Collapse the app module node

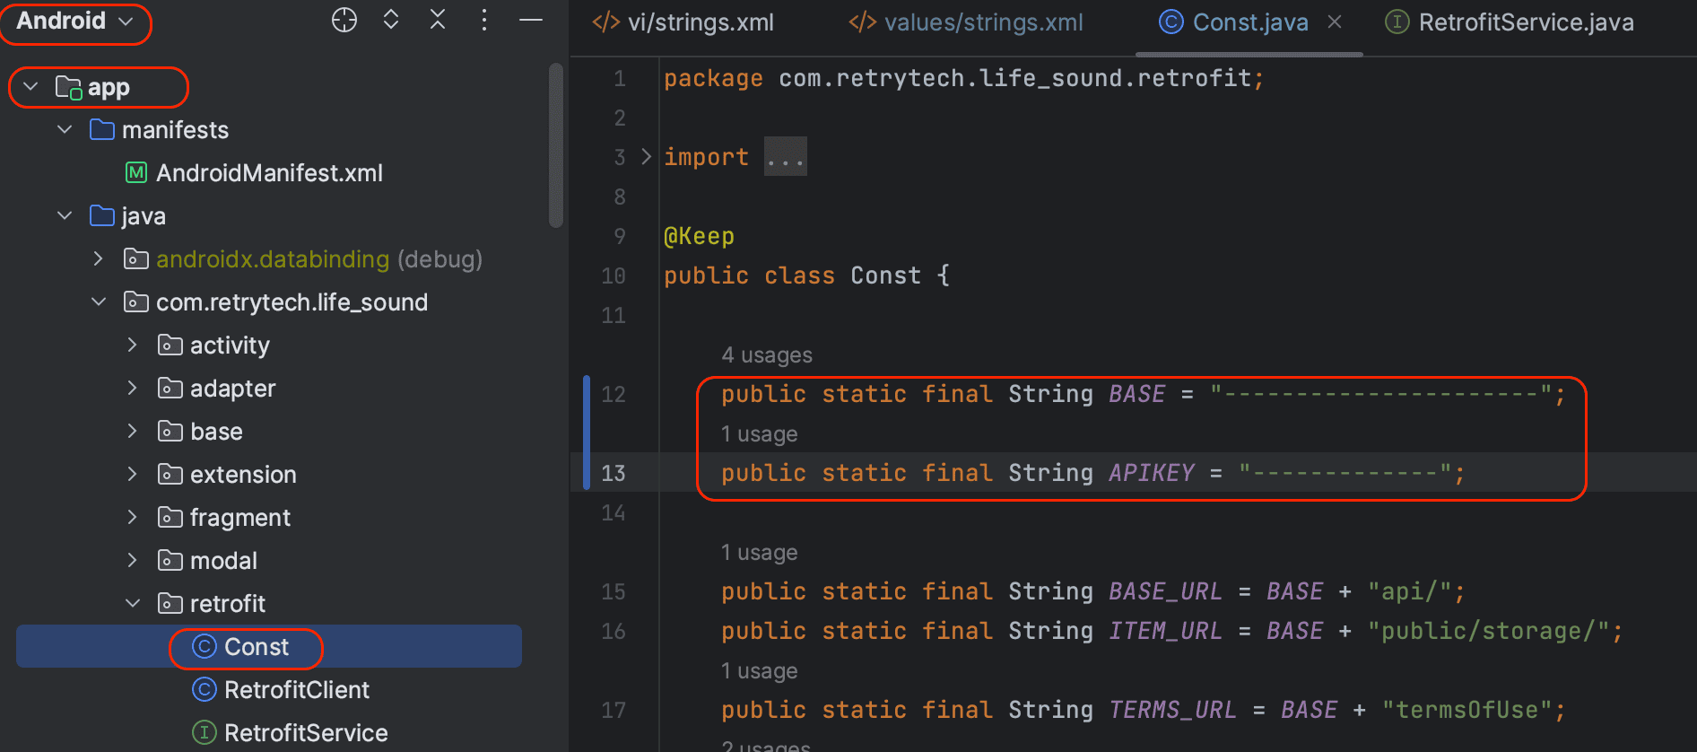(x=31, y=87)
